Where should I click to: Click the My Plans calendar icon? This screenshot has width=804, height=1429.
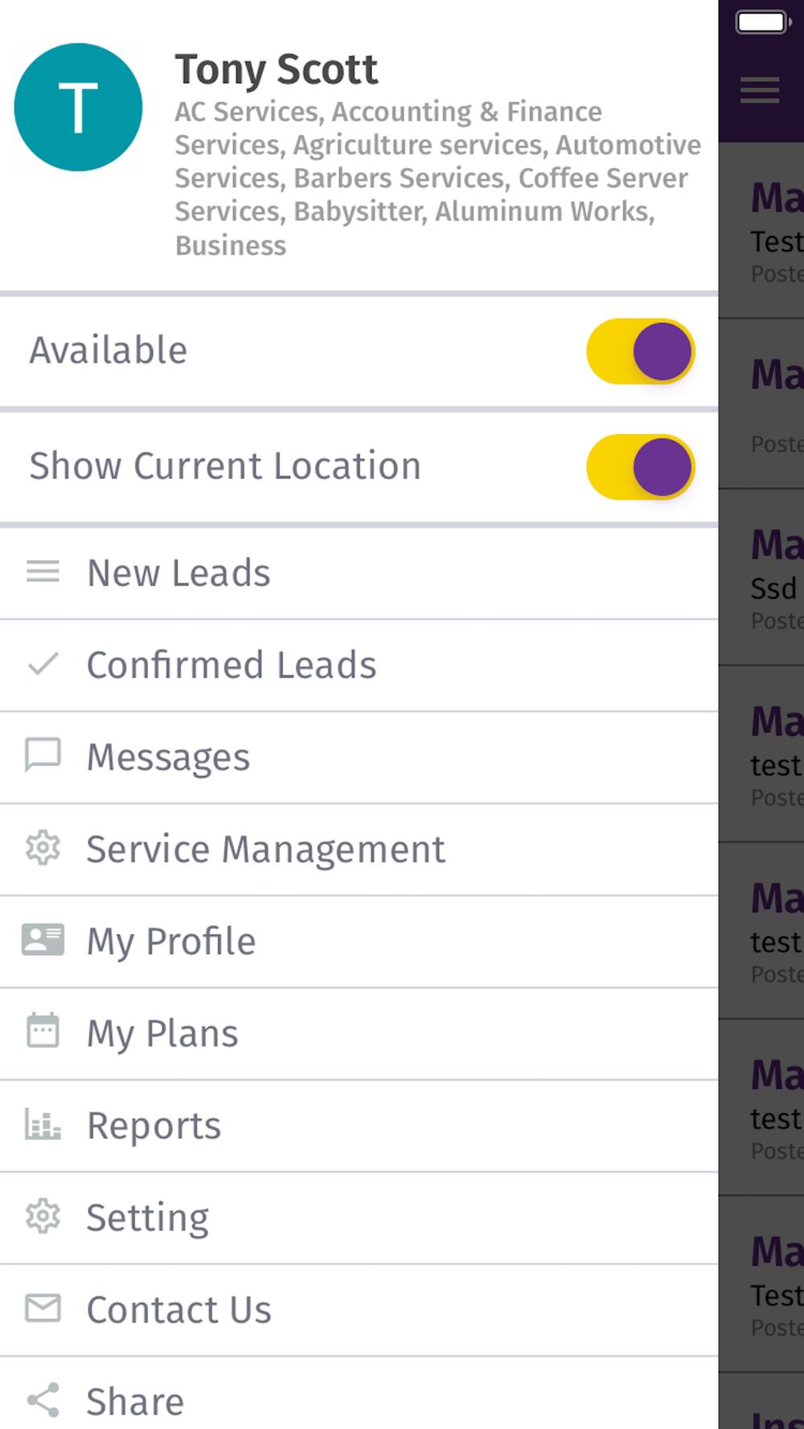coord(43,1031)
